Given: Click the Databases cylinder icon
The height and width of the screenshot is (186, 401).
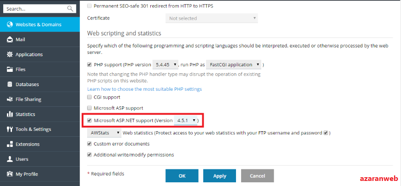Looking at the screenshot, I should coord(10,84).
